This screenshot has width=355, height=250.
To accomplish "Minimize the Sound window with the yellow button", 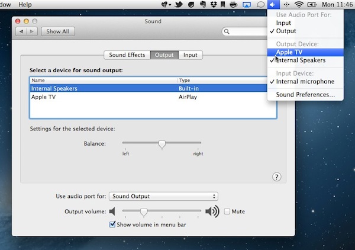I will point(26,21).
